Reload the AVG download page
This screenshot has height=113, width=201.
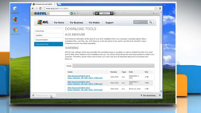[40, 8]
